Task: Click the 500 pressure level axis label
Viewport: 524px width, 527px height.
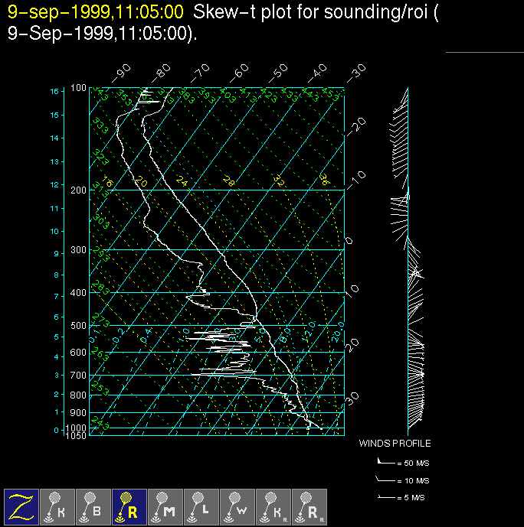Action: click(x=79, y=326)
